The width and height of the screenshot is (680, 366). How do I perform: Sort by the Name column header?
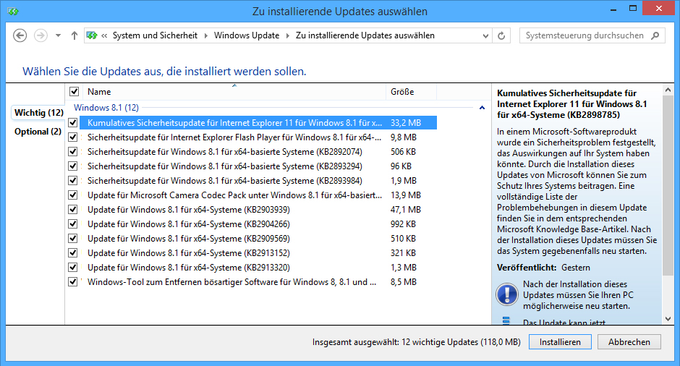click(234, 91)
